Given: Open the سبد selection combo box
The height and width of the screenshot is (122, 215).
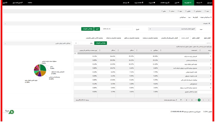Looking at the screenshot, I should pos(172,29).
